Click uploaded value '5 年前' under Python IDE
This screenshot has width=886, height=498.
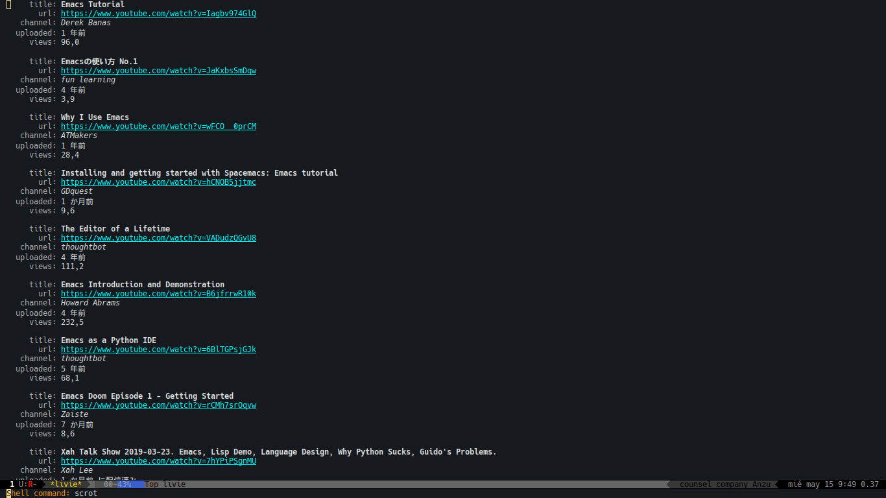73,369
